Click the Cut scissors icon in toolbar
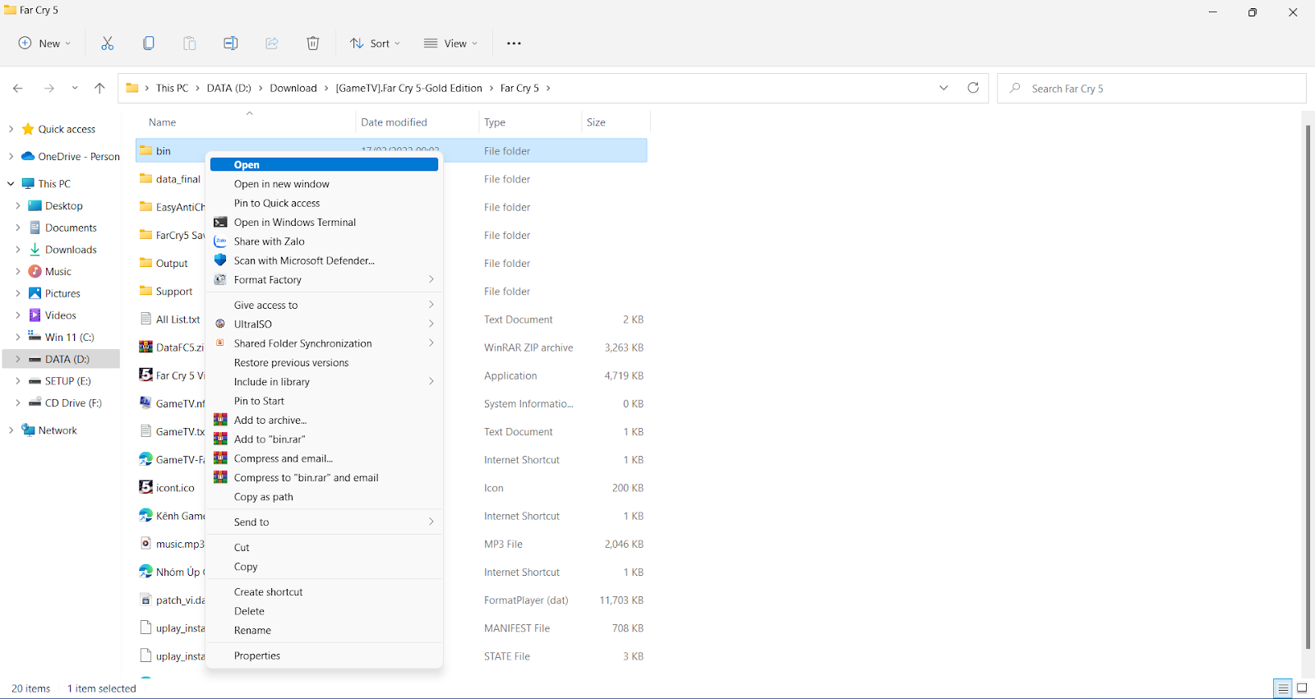Viewport: 1315px width, 699px height. (x=107, y=44)
